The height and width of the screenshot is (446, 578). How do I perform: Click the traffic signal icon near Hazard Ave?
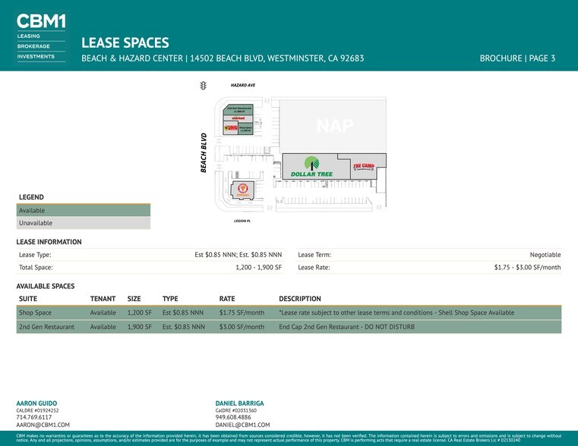203,86
